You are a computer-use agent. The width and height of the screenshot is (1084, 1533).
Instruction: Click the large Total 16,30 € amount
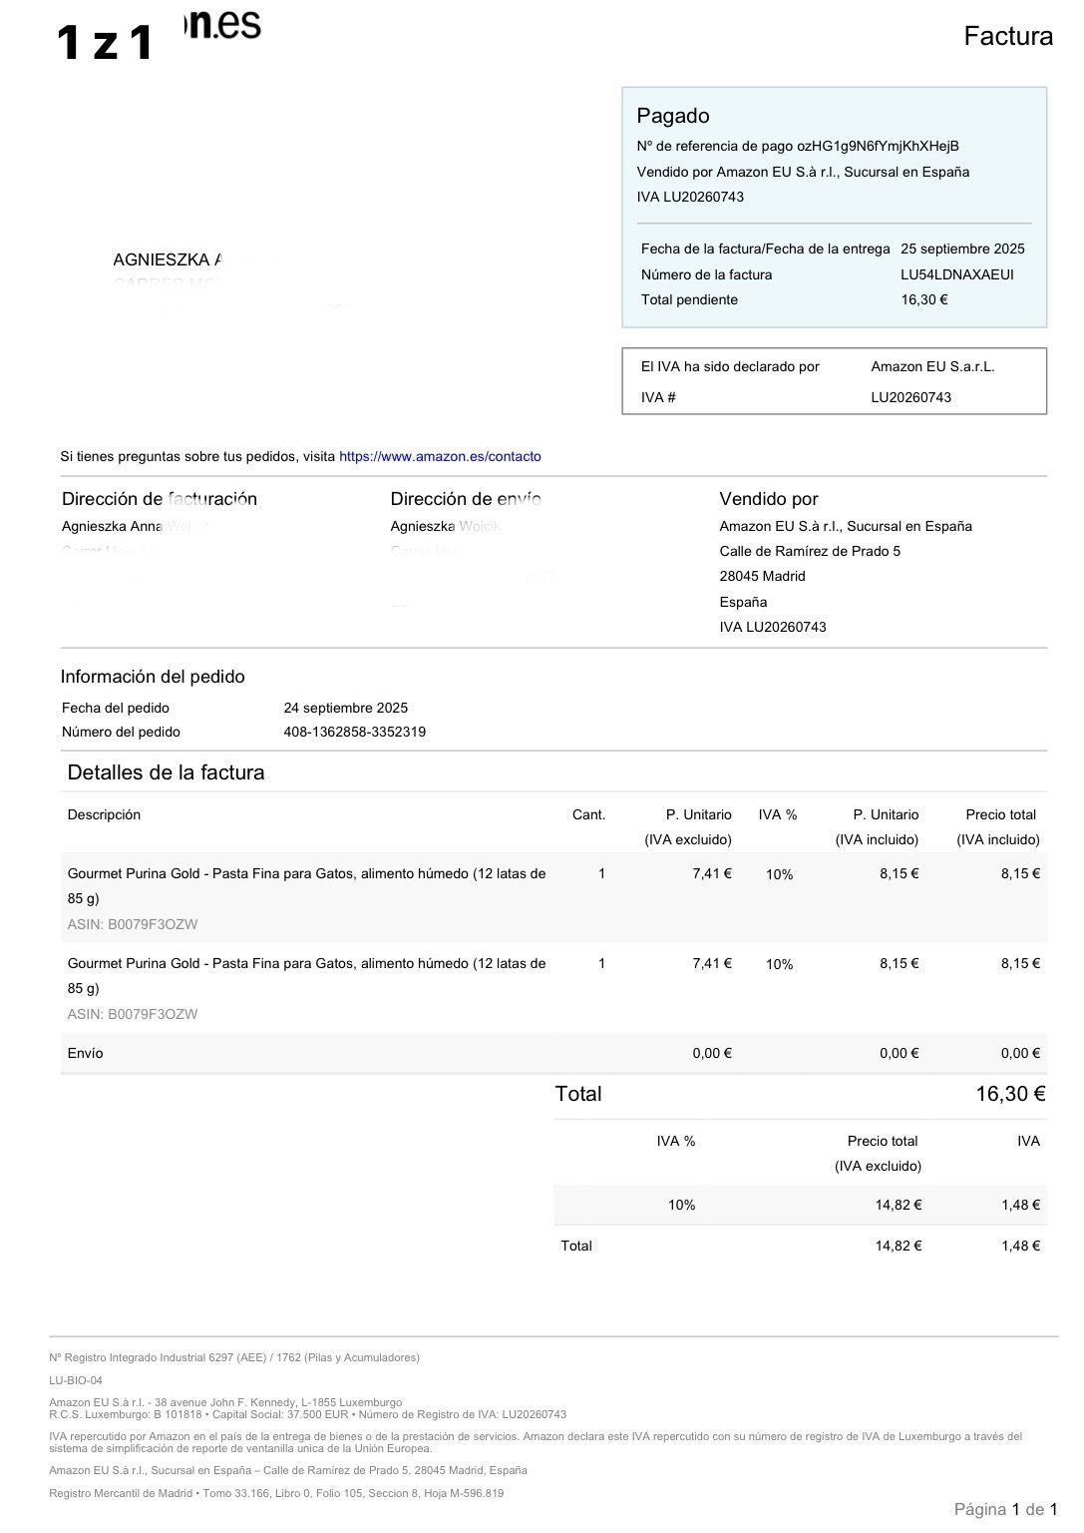[x=1010, y=1094]
